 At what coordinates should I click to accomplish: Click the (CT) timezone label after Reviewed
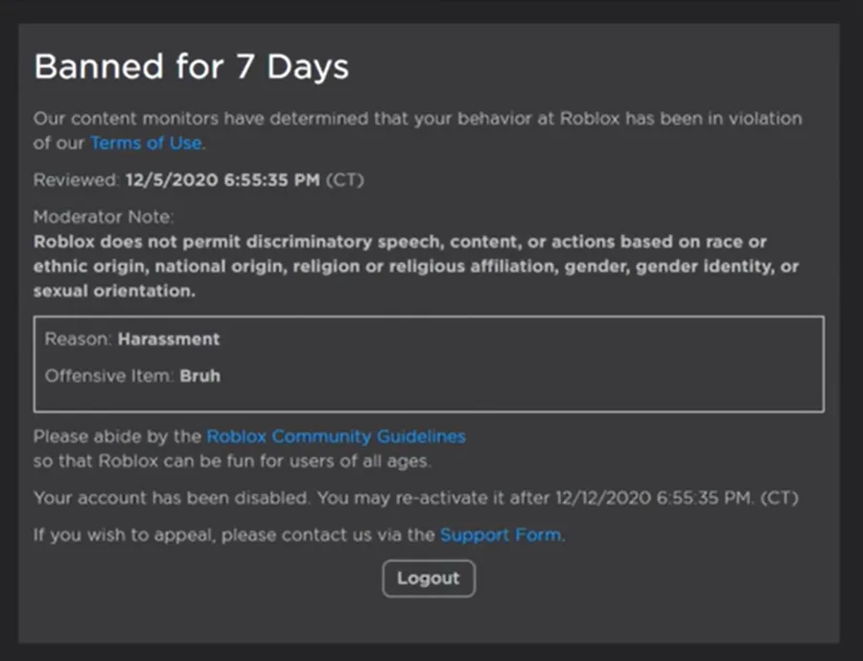point(345,180)
